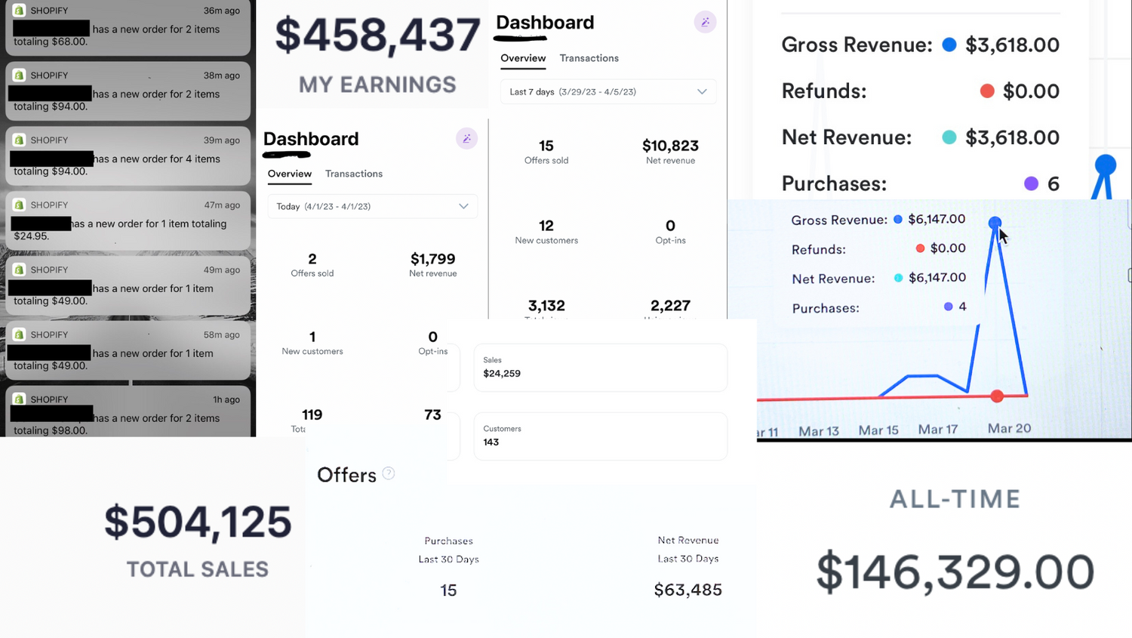Click the red data point on the chart baseline
Screen dimensions: 1132x638
997,396
